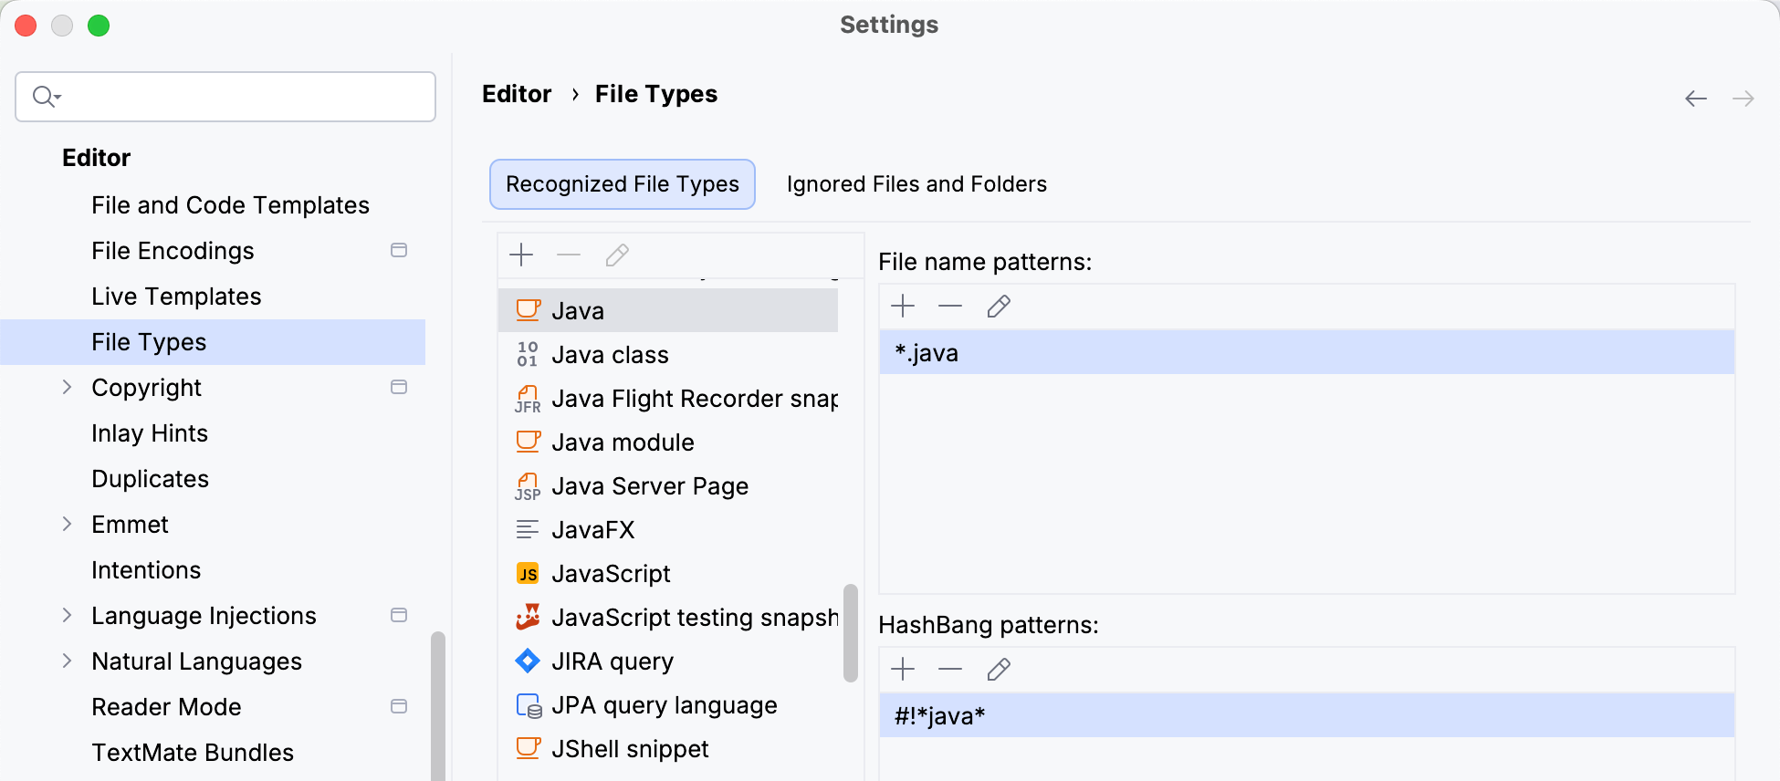
Task: Select JIRA query file type
Action: pyautogui.click(x=668, y=661)
